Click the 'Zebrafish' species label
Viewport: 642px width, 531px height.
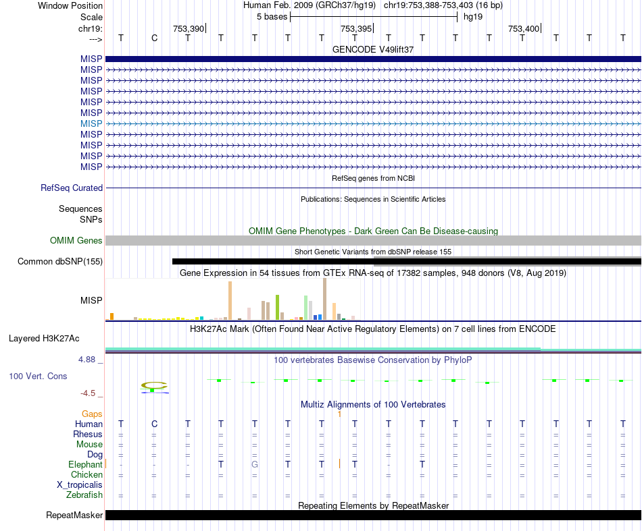[x=84, y=495]
